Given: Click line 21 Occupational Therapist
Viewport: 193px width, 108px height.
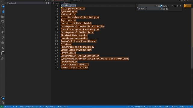Looking at the screenshot, I should (x=75, y=65).
